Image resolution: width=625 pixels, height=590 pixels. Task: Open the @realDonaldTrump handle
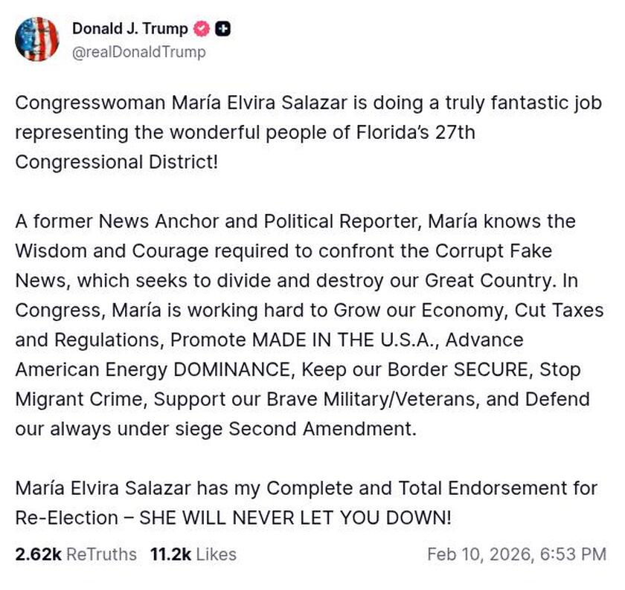tap(138, 53)
